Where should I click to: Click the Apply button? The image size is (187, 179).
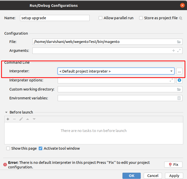(x=174, y=176)
